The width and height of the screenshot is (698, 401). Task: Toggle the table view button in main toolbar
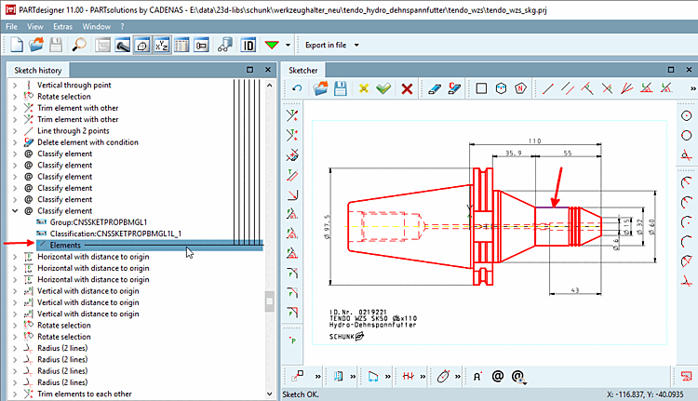(x=182, y=45)
